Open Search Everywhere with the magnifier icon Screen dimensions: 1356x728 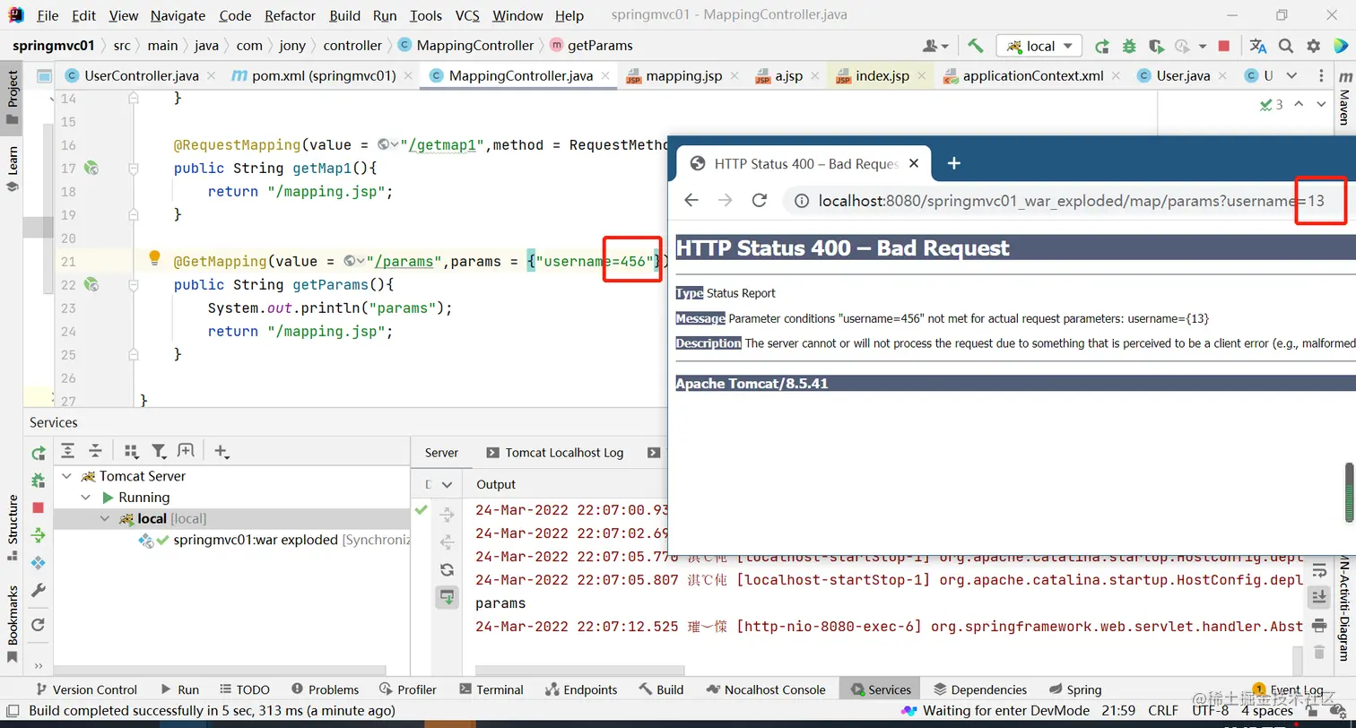[x=1286, y=46]
